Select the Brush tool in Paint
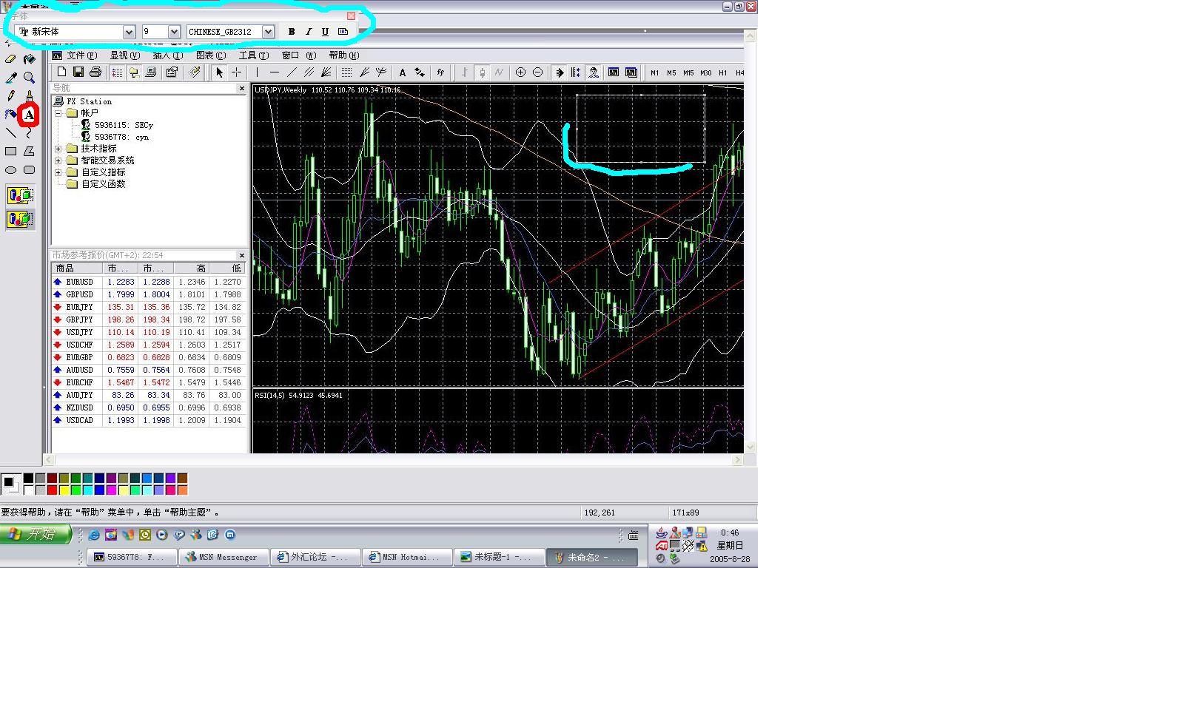Image resolution: width=1199 pixels, height=710 pixels. tap(29, 96)
